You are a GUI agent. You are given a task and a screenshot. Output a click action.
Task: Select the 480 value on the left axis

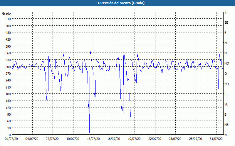[x=9, y=26]
